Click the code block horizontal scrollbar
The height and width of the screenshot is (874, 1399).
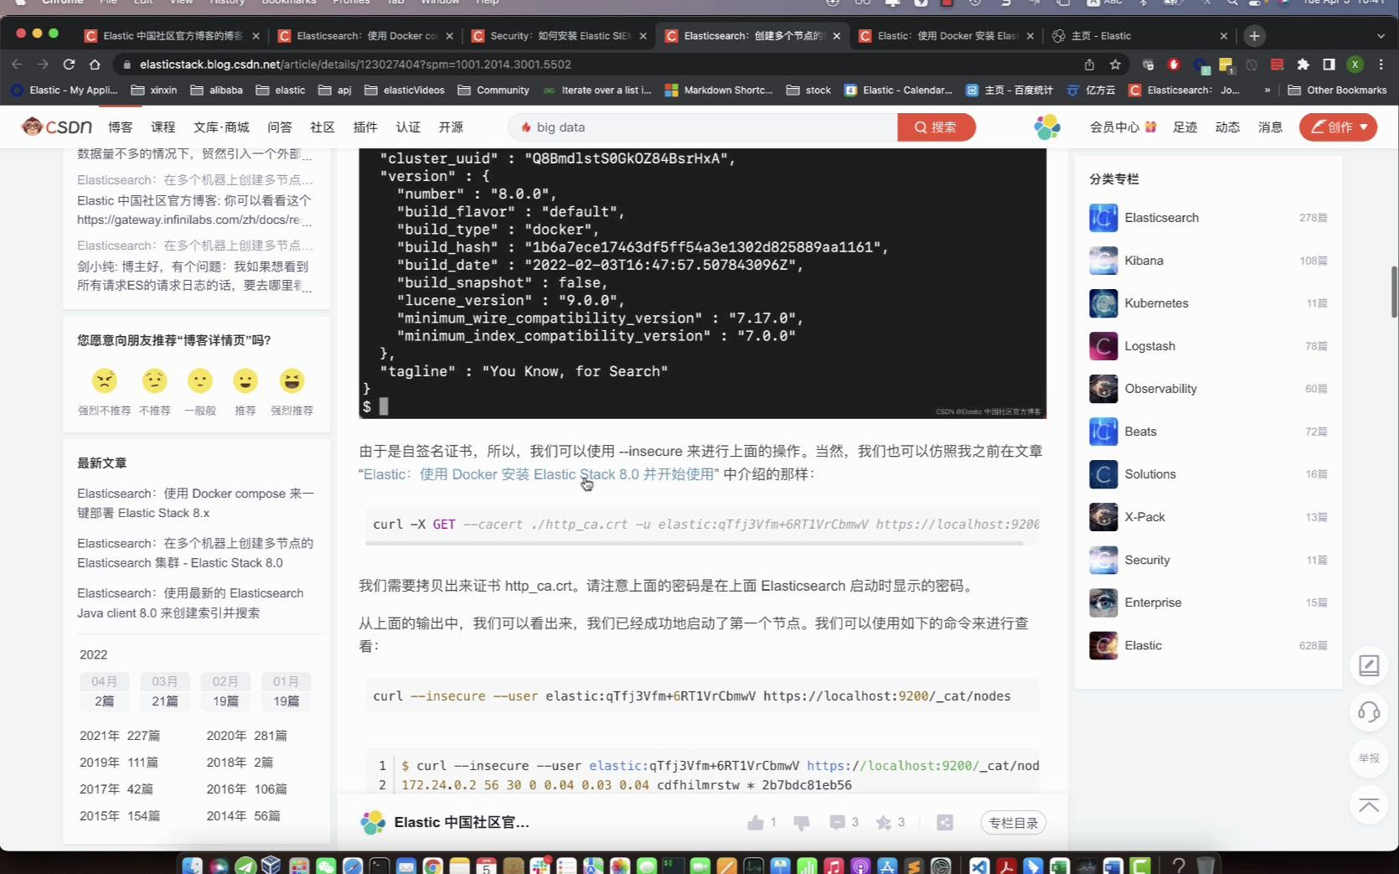pos(694,543)
